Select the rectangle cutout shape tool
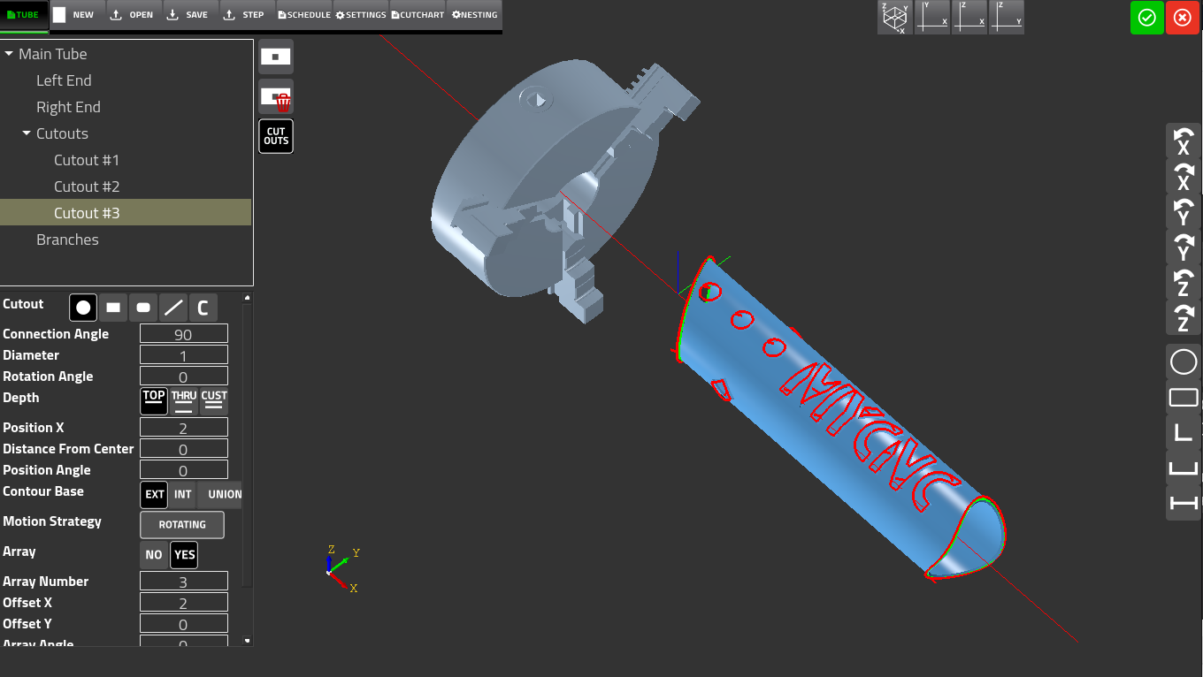The height and width of the screenshot is (677, 1203). pyautogui.click(x=112, y=307)
